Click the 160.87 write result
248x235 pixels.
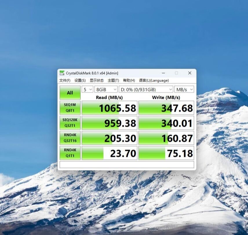pos(166,138)
